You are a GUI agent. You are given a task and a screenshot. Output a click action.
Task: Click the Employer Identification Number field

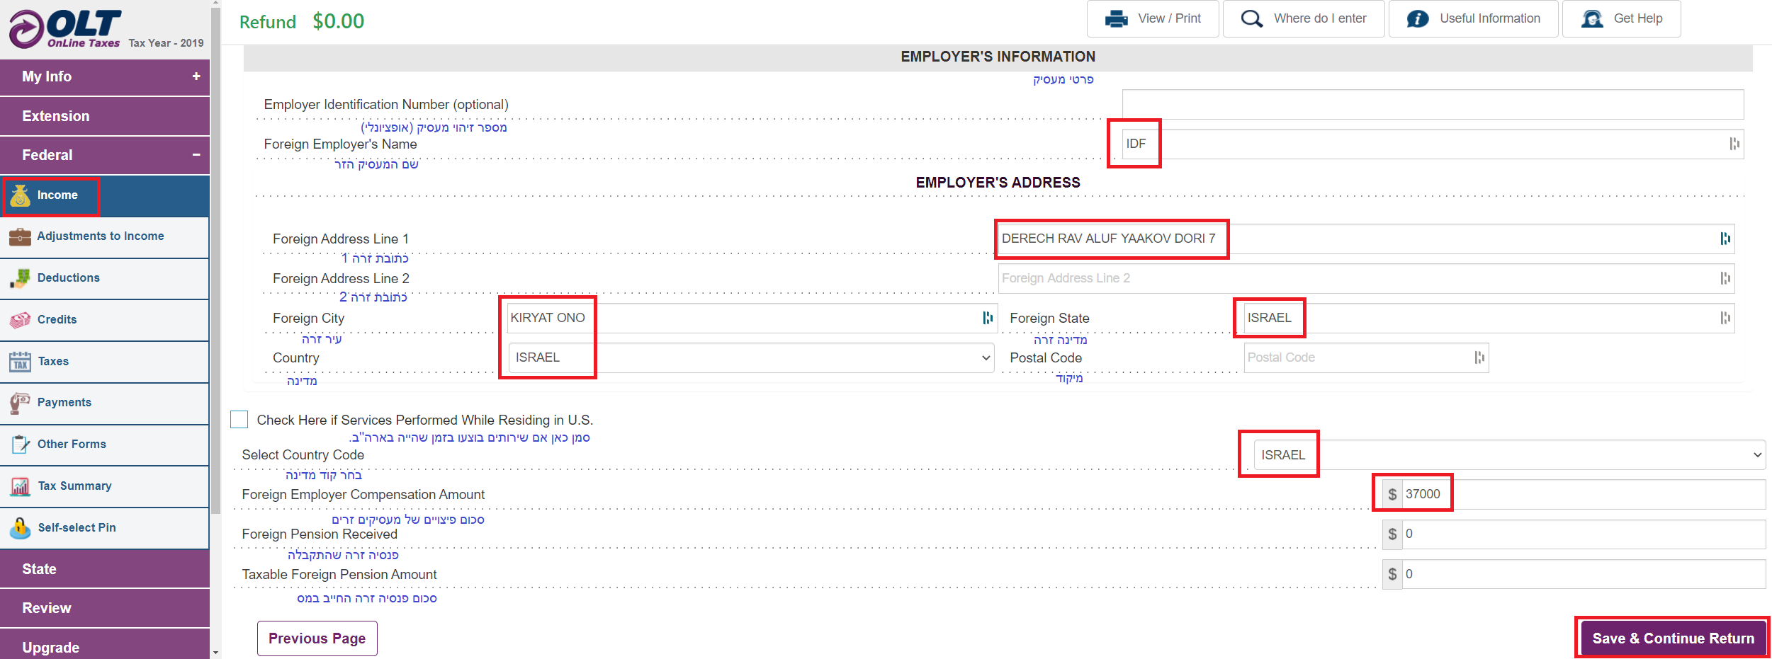coord(1433,104)
